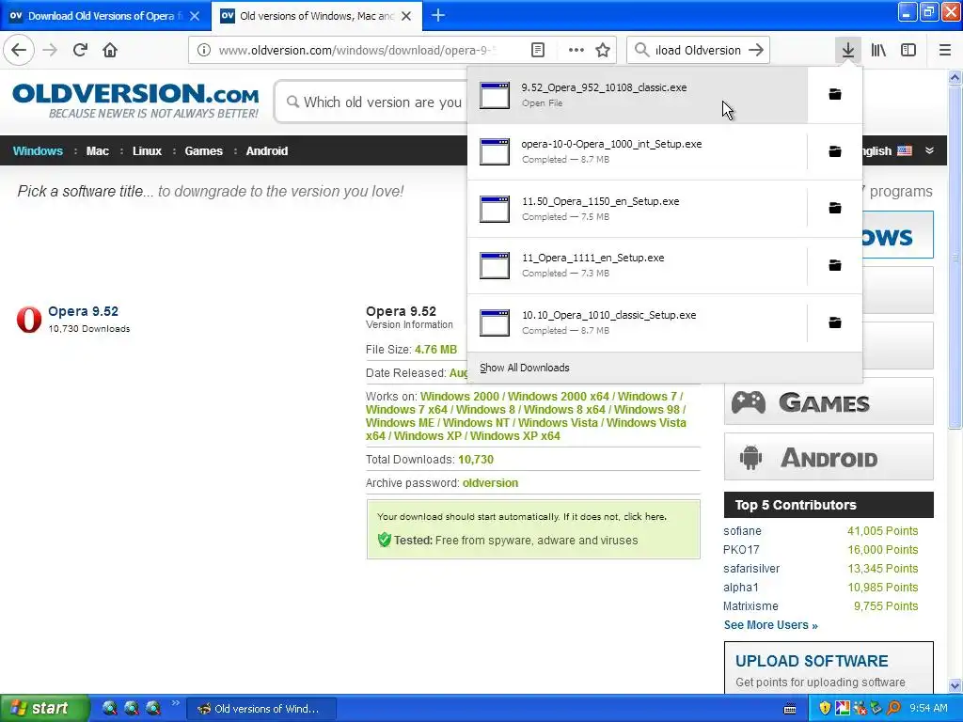Open the Windows Start button
This screenshot has height=722, width=963.
pos(43,708)
